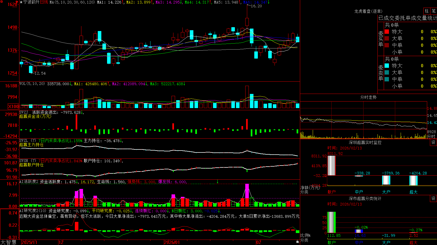This screenshot has width=437, height=245.
Task: Click the X100 volume multiplier box
Action: click(x=13, y=107)
